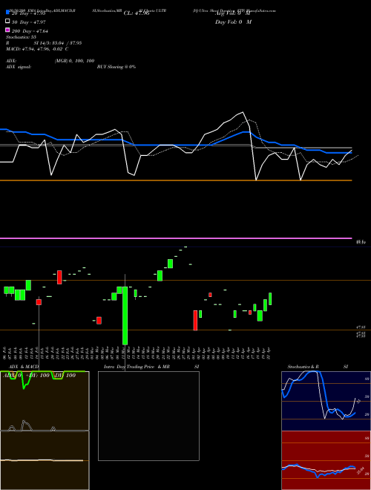Click the magenta 200 Day legend swatch

point(7,30)
